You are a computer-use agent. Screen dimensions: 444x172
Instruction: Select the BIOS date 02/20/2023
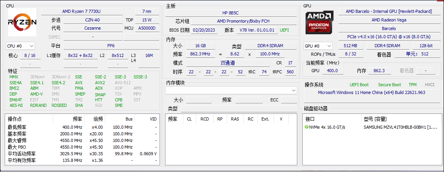(204, 30)
